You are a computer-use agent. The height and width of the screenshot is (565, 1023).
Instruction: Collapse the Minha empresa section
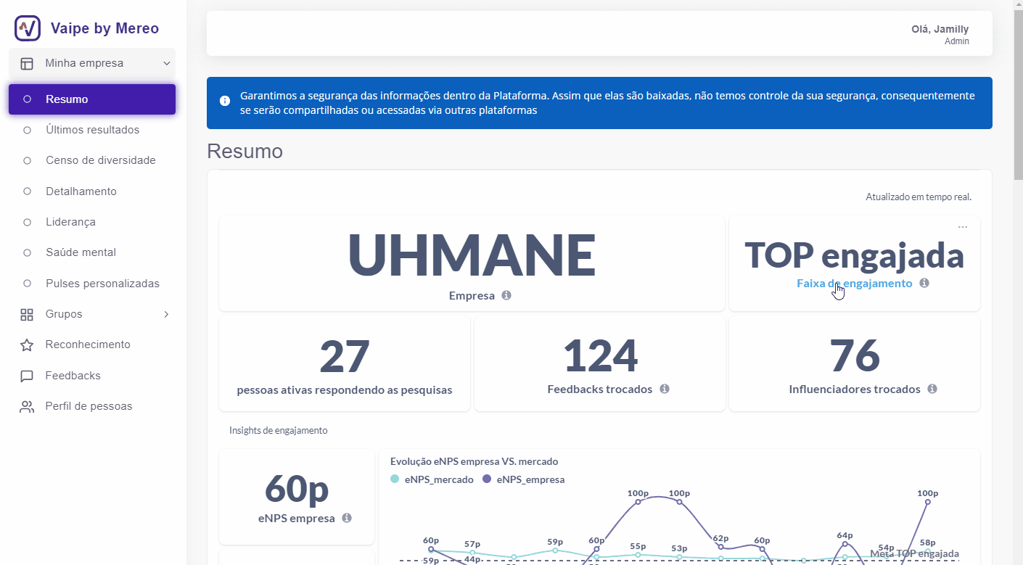tap(166, 64)
